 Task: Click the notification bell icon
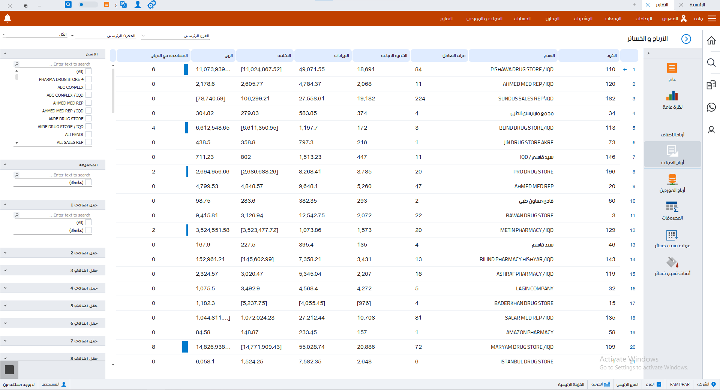pyautogui.click(x=7, y=18)
